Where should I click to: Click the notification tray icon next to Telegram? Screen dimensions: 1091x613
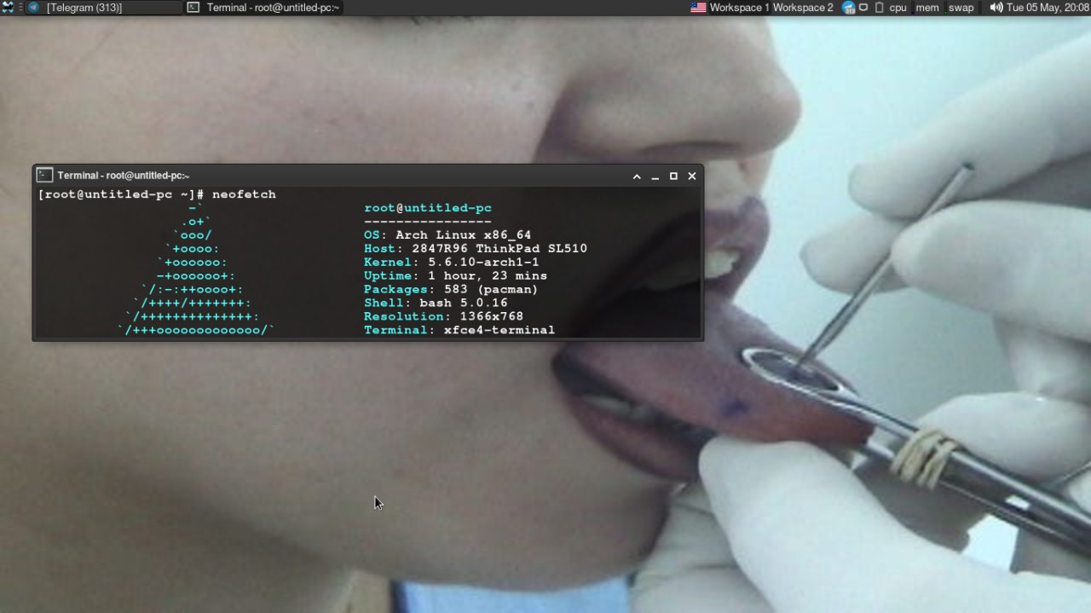[x=863, y=8]
